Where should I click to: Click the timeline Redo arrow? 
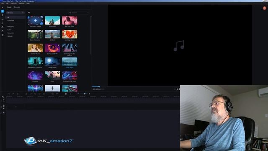click(13, 94)
